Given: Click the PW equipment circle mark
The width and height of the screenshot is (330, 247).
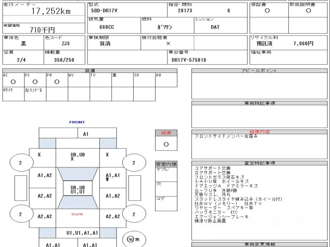Looking at the screenshot, I should point(57,82).
